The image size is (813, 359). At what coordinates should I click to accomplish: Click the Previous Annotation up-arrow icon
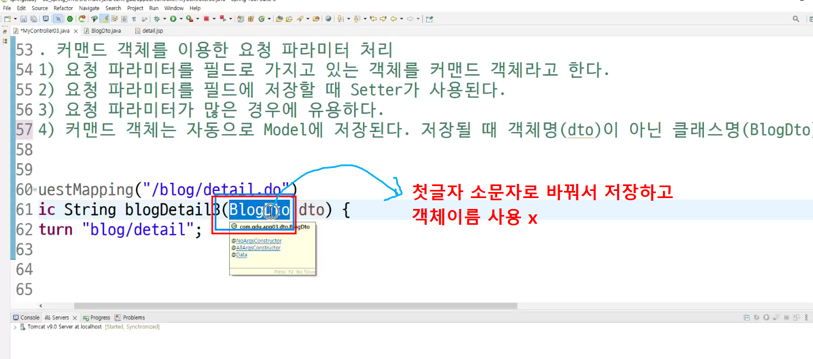click(357, 19)
